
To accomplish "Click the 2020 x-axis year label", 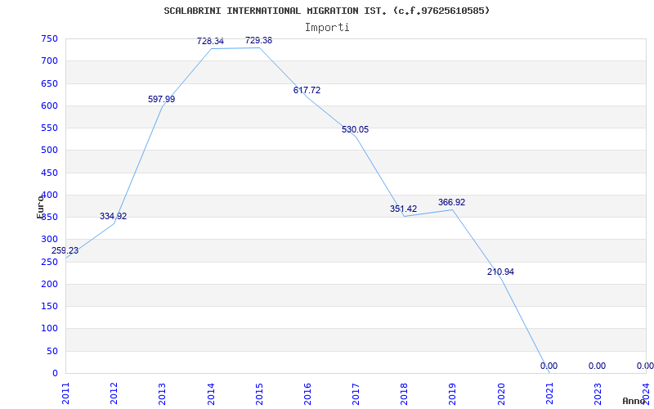I will point(501,394).
